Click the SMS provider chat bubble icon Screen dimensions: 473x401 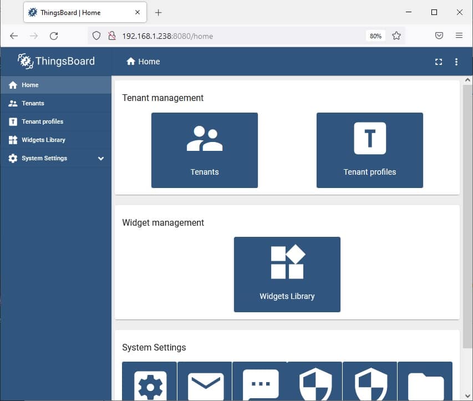[x=260, y=384]
